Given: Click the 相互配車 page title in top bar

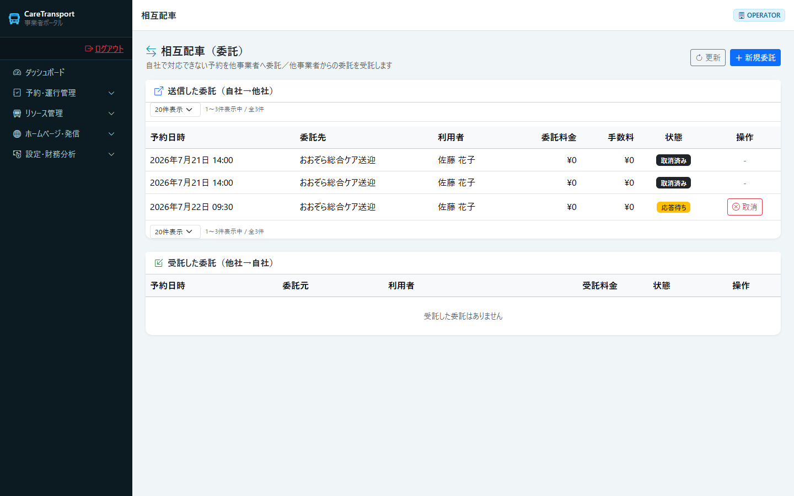Looking at the screenshot, I should click(159, 15).
